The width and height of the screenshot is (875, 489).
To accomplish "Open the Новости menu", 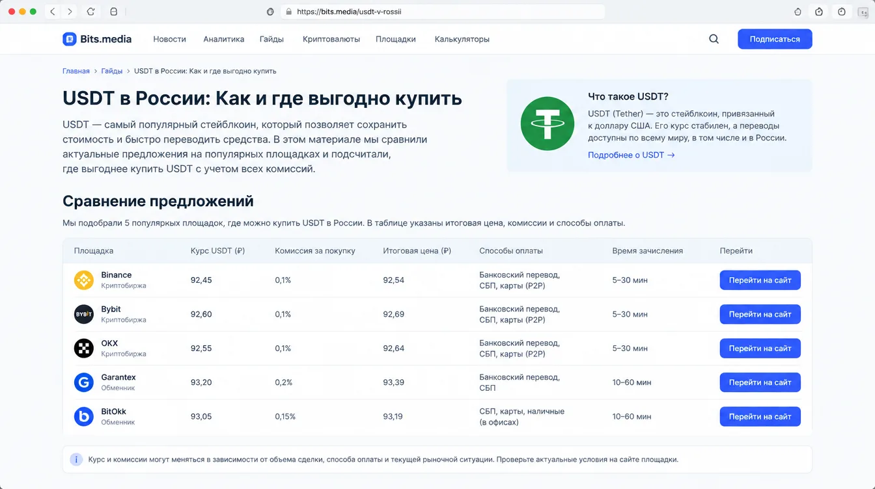I will click(169, 39).
